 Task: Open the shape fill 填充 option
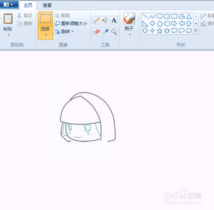tap(207, 24)
